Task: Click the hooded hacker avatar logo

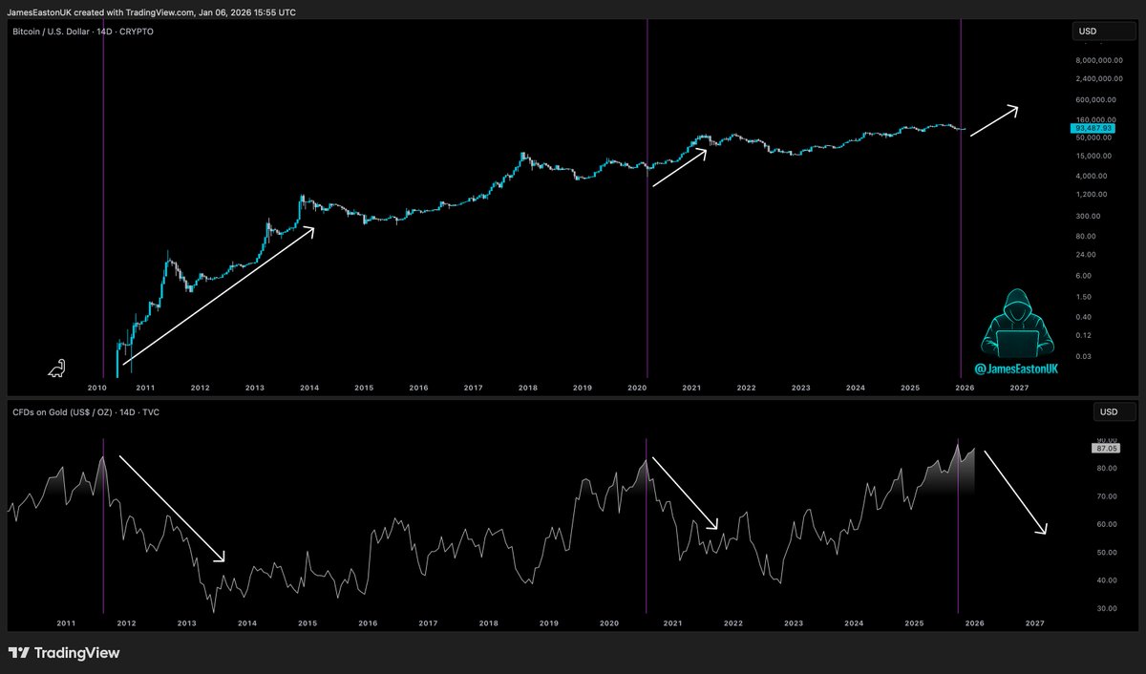Action: click(x=1016, y=325)
